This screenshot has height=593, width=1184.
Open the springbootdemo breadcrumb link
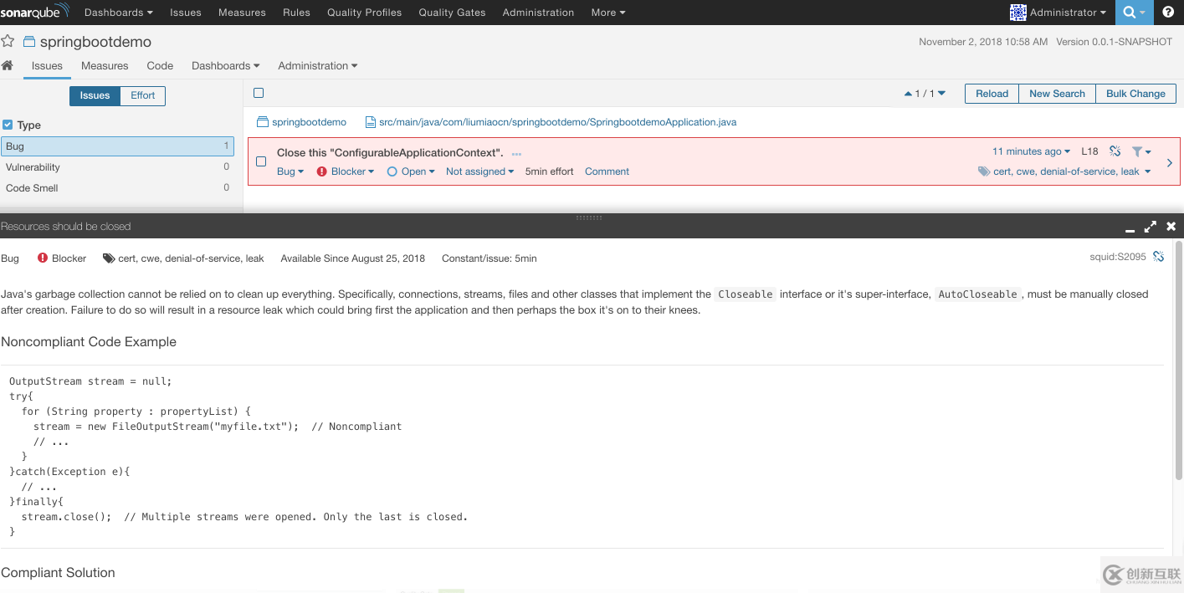pyautogui.click(x=309, y=122)
